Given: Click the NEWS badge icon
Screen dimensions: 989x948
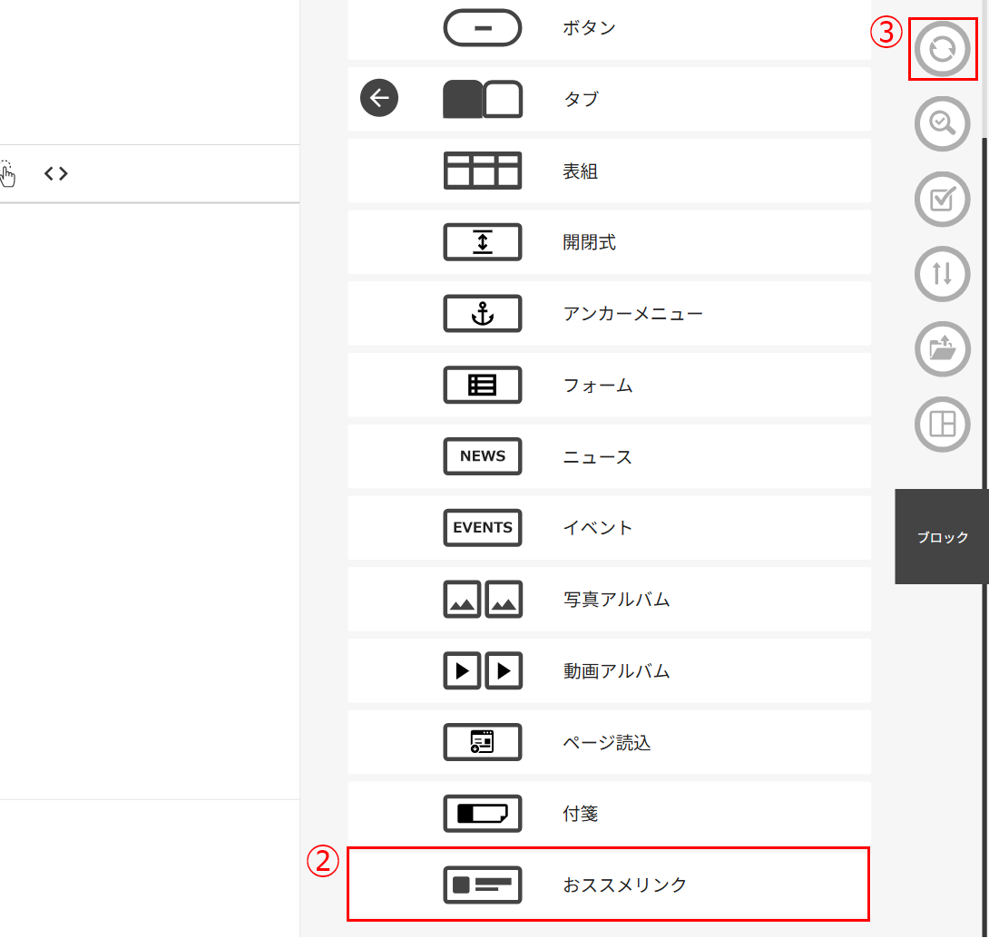Looking at the screenshot, I should (483, 456).
